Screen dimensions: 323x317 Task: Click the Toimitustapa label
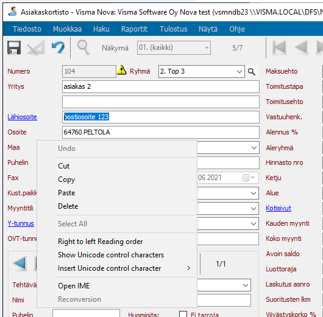(x=284, y=86)
